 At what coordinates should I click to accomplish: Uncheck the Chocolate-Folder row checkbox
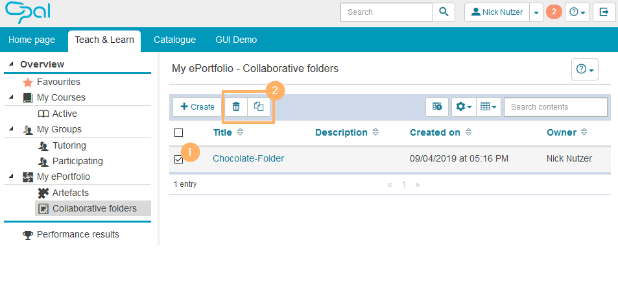point(179,159)
